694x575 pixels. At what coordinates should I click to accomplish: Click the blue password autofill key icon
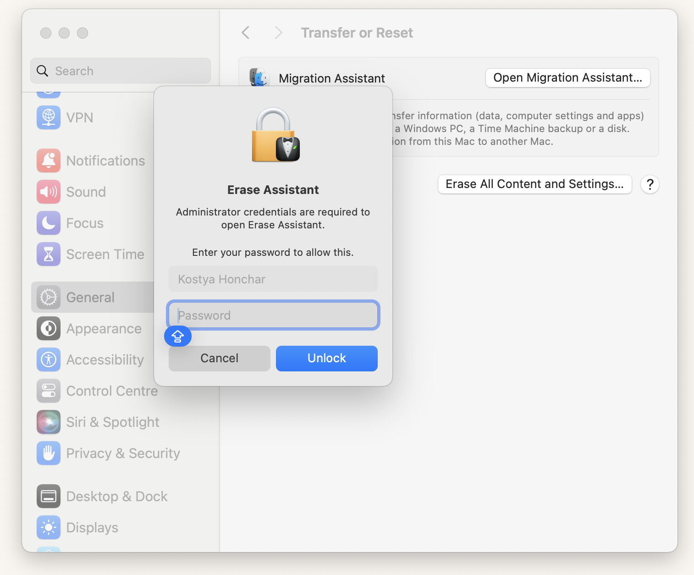pyautogui.click(x=178, y=336)
